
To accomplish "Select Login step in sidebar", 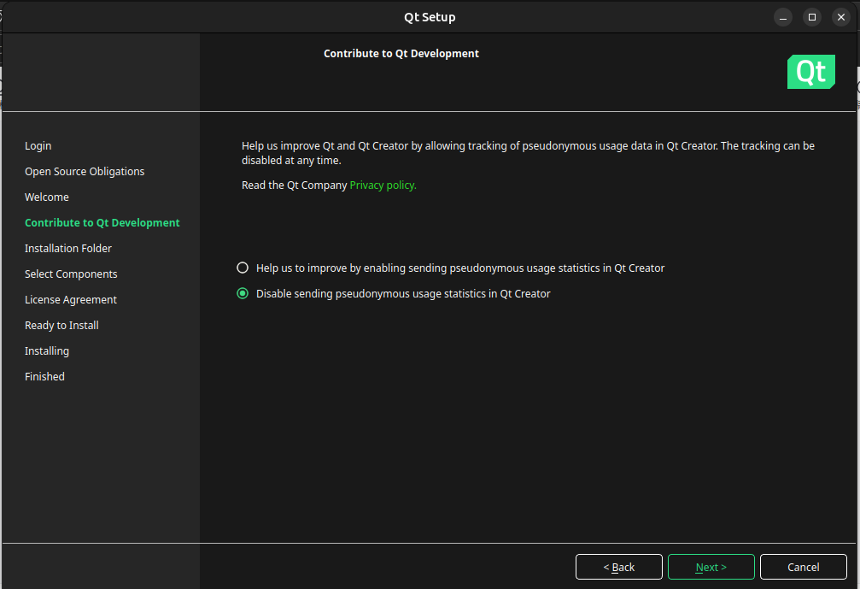I will (x=38, y=146).
